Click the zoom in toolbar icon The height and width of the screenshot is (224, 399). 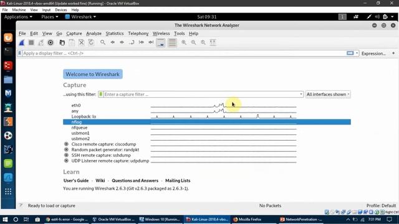[184, 43]
